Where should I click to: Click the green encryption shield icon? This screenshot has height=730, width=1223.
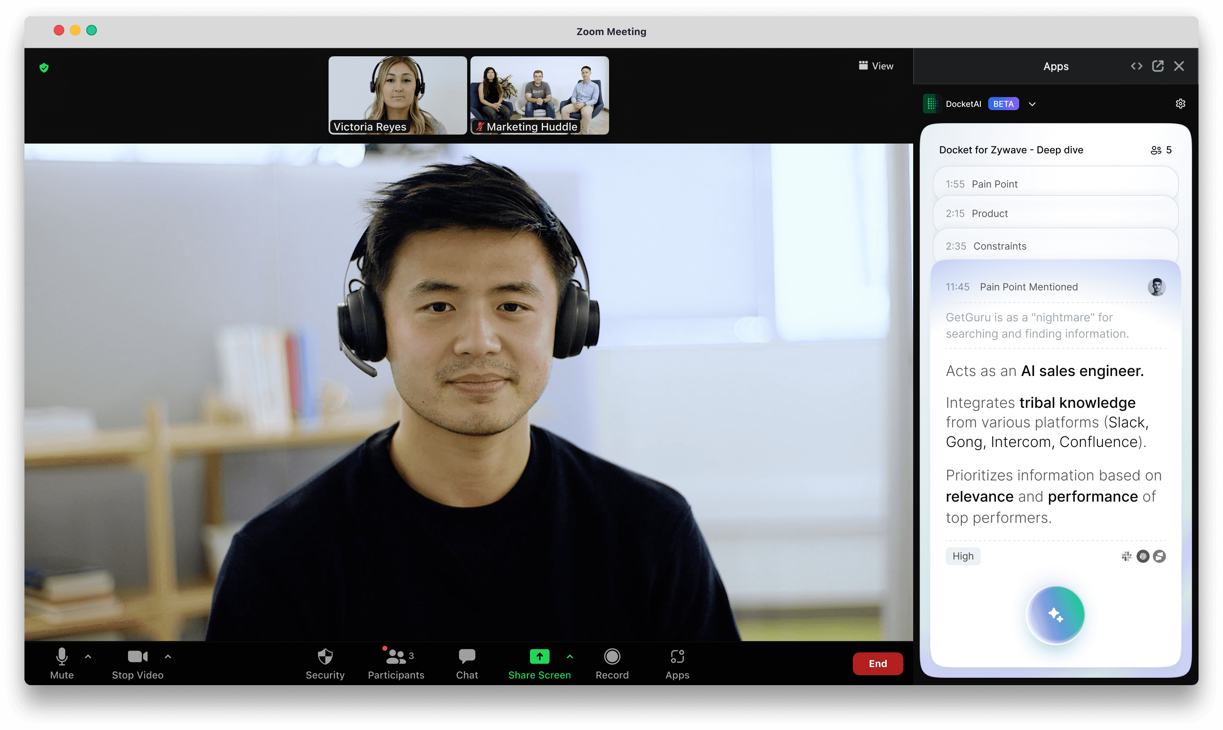click(44, 67)
